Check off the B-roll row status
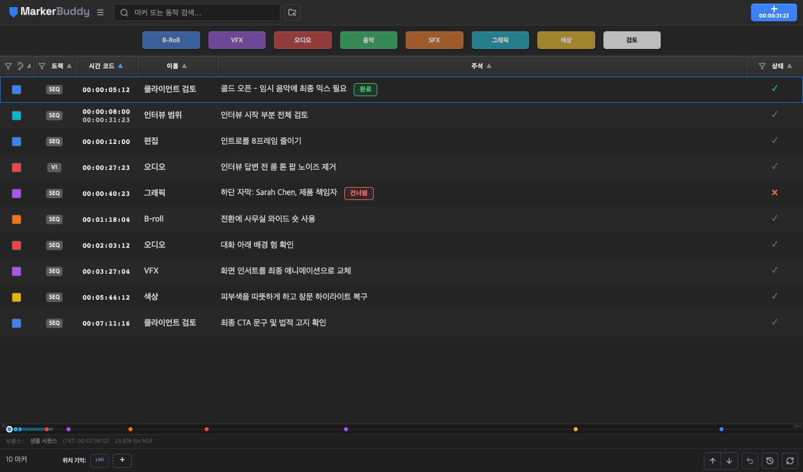 point(775,218)
